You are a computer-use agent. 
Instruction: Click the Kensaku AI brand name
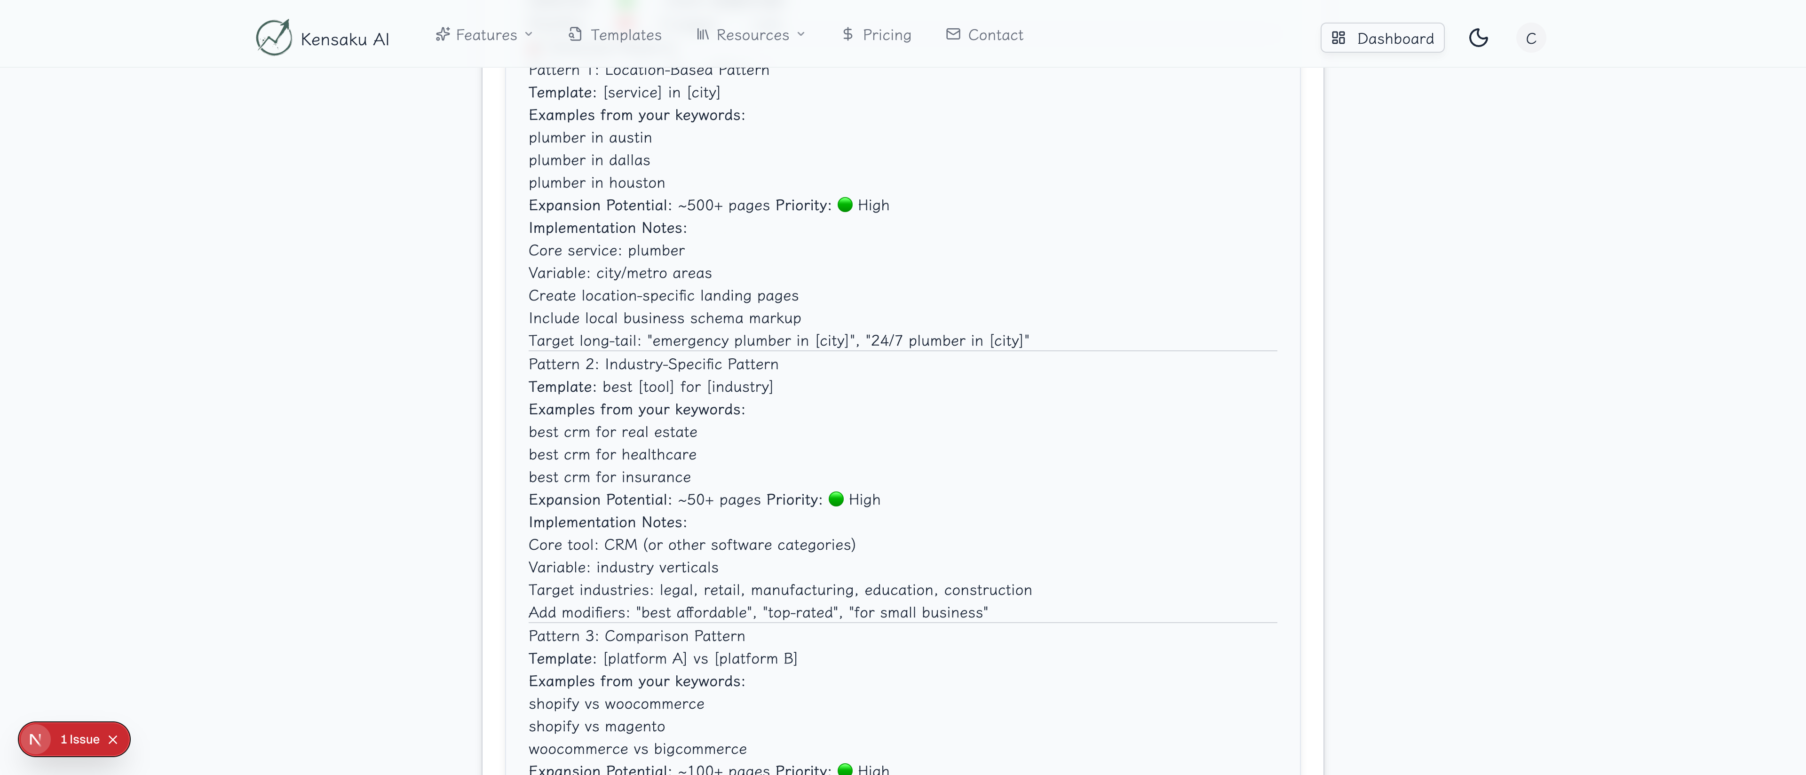(344, 39)
